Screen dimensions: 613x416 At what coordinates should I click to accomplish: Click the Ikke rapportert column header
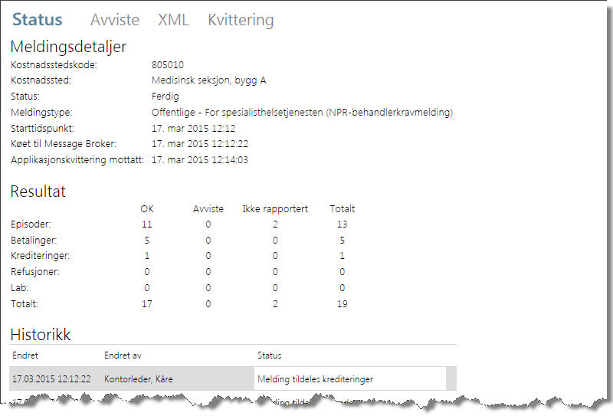(x=275, y=208)
